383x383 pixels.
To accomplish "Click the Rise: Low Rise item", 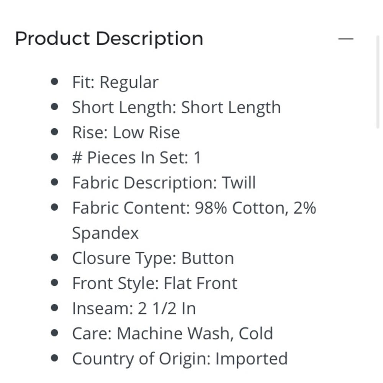I will pos(126,133).
